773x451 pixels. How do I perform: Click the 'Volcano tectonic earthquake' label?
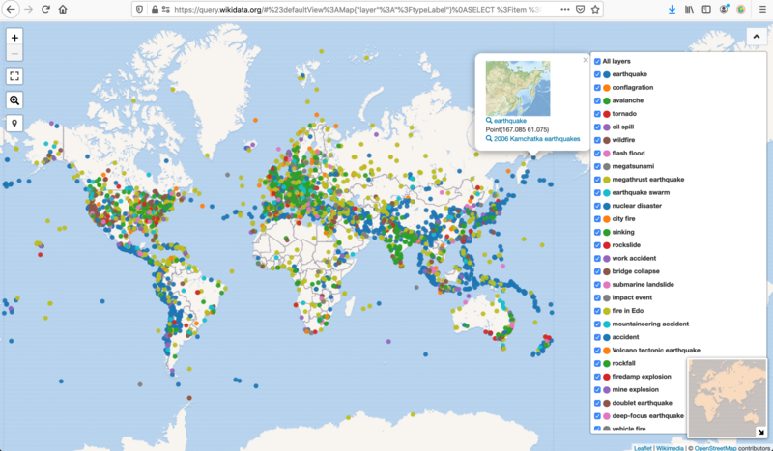(x=656, y=350)
